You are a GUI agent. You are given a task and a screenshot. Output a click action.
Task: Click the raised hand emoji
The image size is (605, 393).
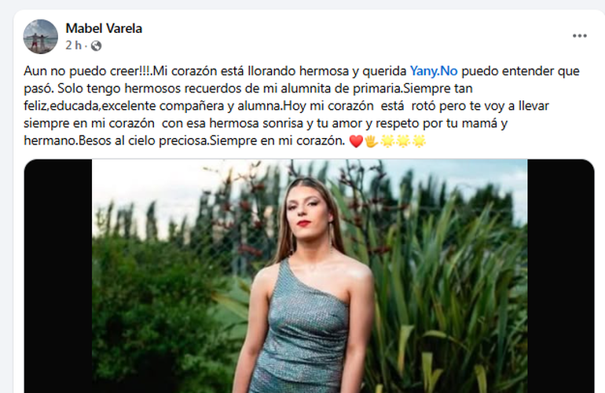tap(371, 141)
